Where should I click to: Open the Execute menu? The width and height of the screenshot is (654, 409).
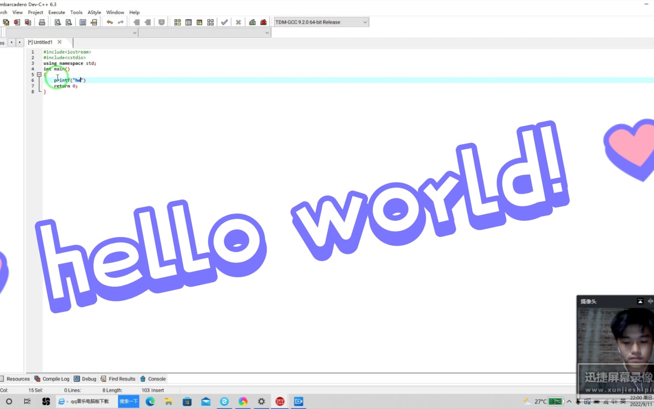pyautogui.click(x=56, y=12)
